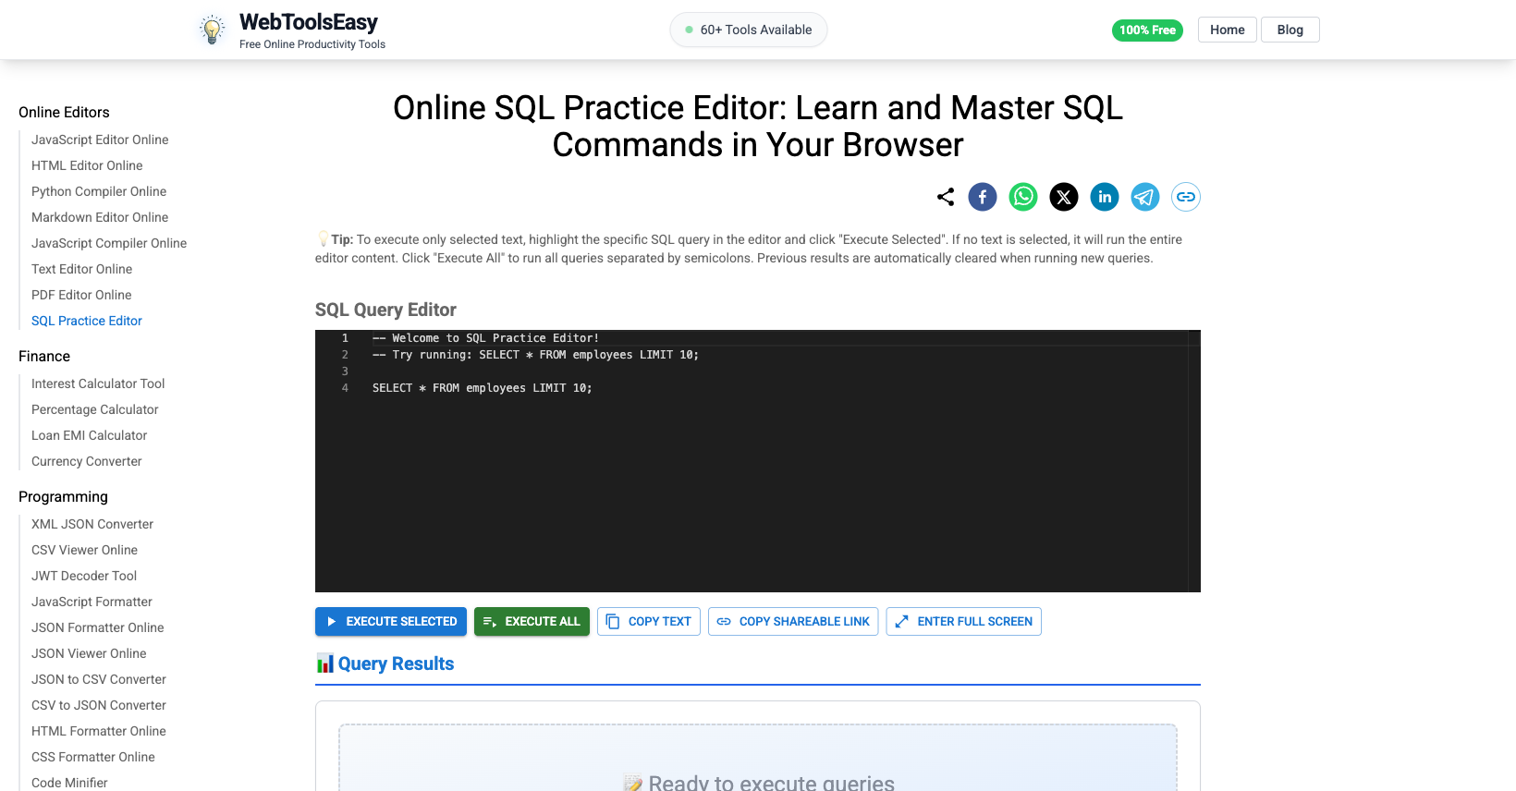The width and height of the screenshot is (1516, 791).
Task: Click the Execute Selected button
Action: [x=392, y=622]
